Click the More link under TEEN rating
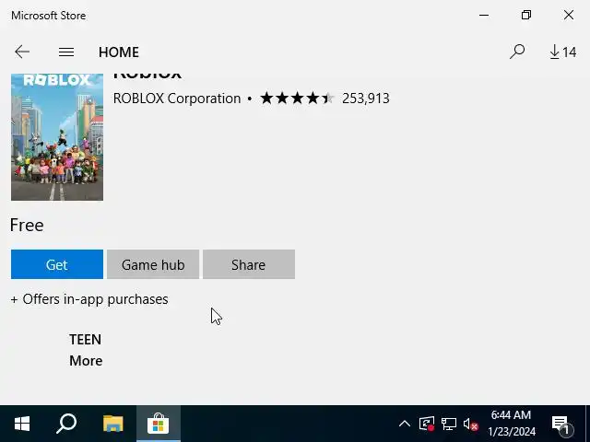The width and height of the screenshot is (590, 442). pyautogui.click(x=86, y=361)
